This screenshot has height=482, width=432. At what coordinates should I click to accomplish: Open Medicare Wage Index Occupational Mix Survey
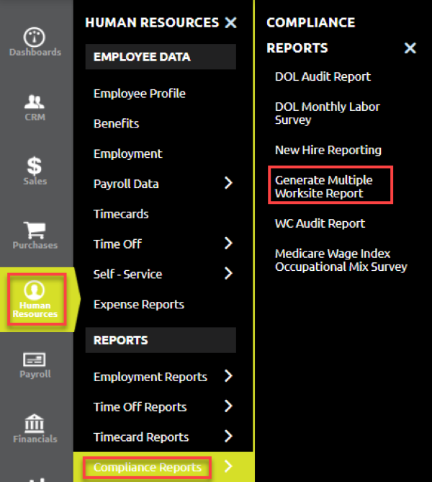click(341, 260)
